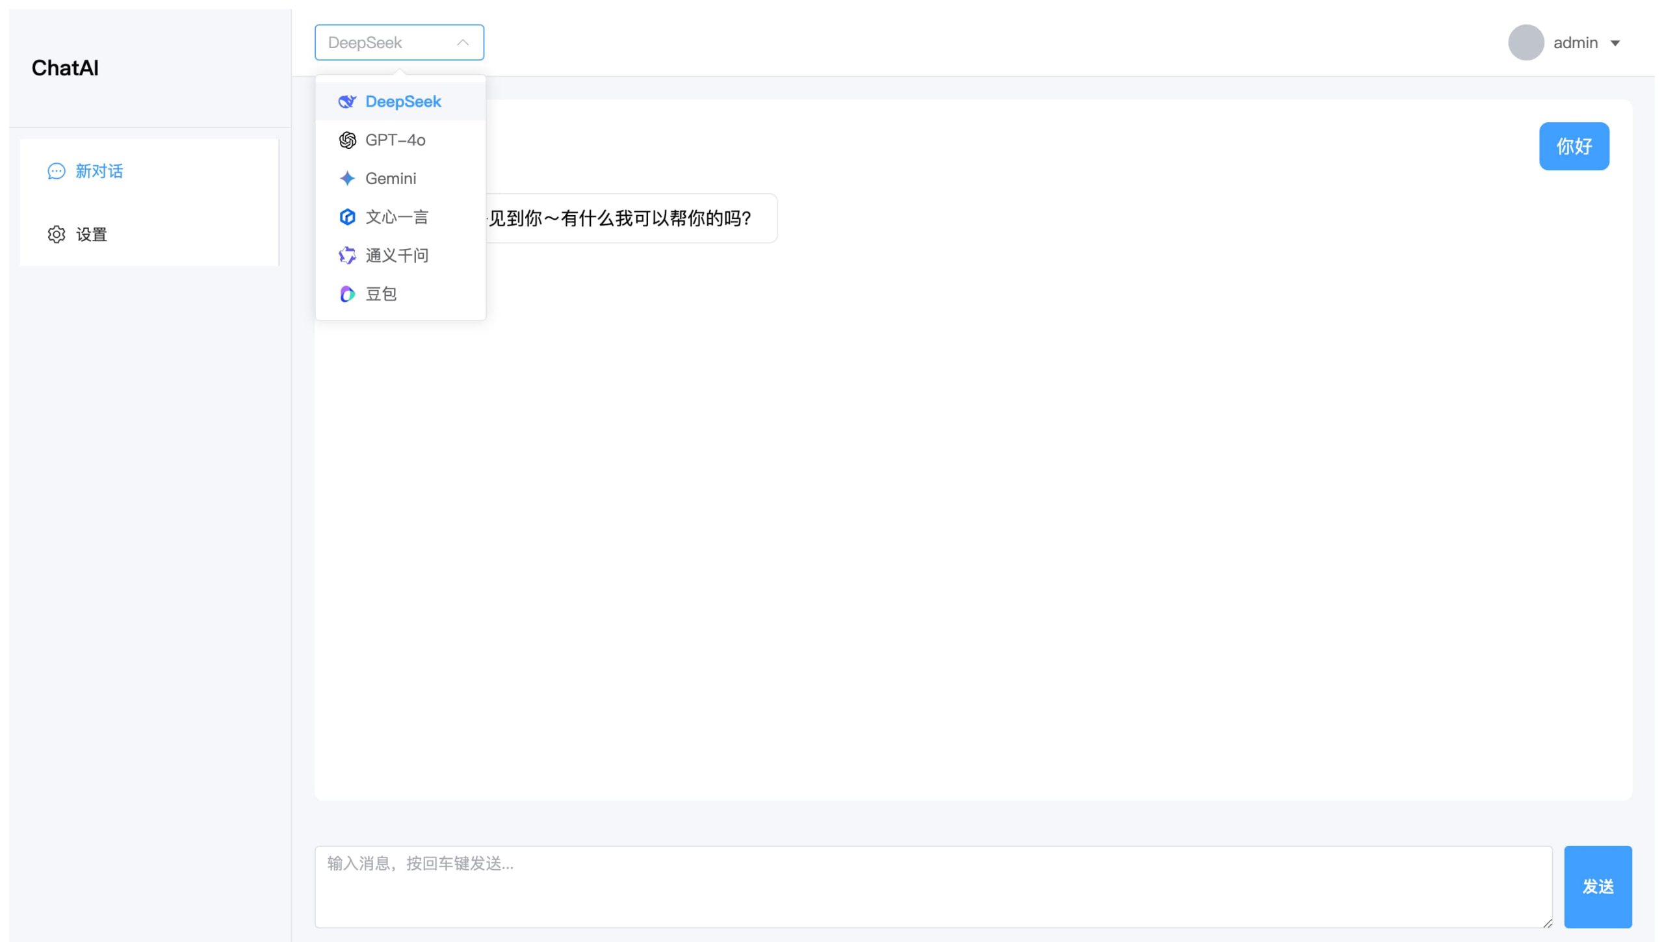Select DeepSeek from the model list
This screenshot has width=1664, height=942.
[x=400, y=101]
